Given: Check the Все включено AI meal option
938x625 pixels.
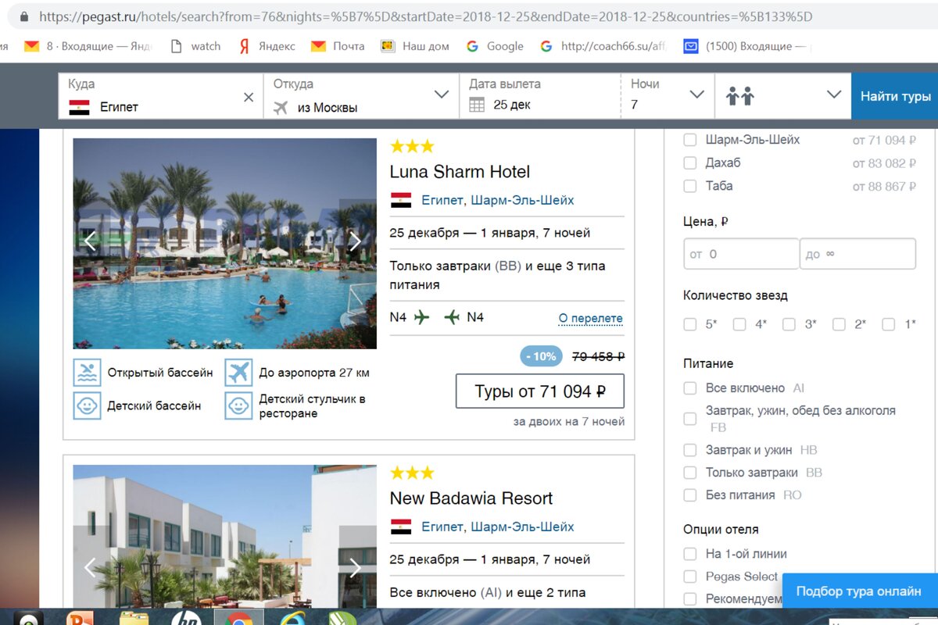Looking at the screenshot, I should click(690, 387).
